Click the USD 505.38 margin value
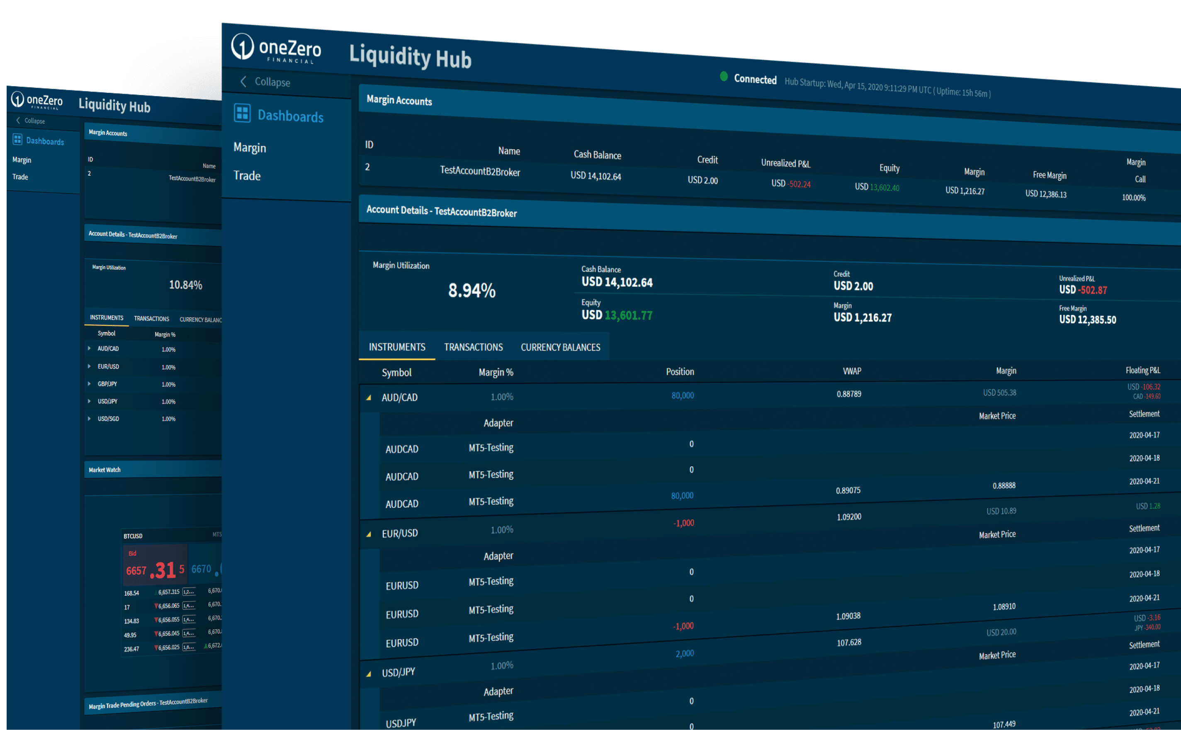Viewport: 1181px width, 730px height. pyautogui.click(x=999, y=393)
